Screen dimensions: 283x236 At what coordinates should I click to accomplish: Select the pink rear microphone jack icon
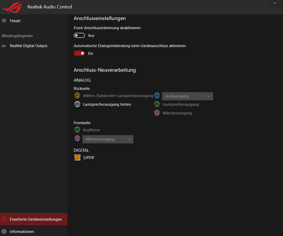point(157,113)
